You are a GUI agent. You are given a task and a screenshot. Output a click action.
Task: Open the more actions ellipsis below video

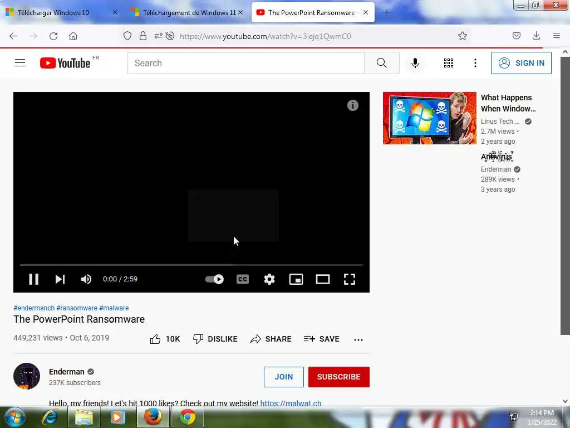(358, 339)
